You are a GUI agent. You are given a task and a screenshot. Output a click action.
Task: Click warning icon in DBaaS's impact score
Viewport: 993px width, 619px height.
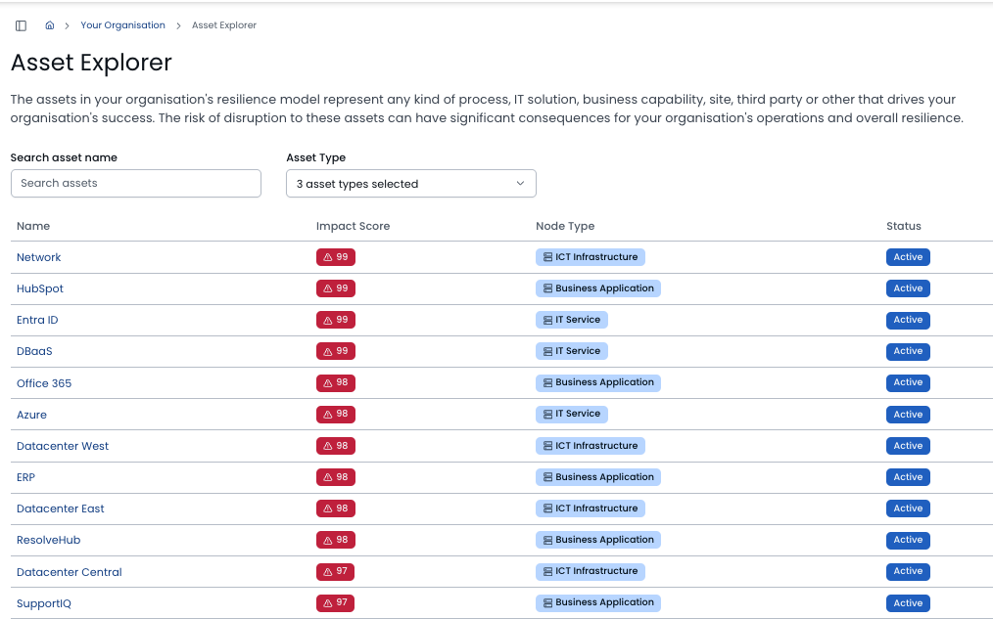coord(328,351)
